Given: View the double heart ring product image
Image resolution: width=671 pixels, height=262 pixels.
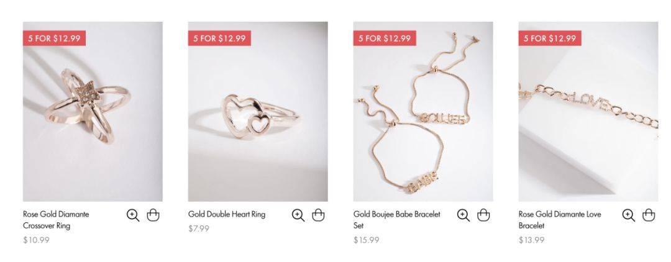Looking at the screenshot, I should tap(258, 112).
